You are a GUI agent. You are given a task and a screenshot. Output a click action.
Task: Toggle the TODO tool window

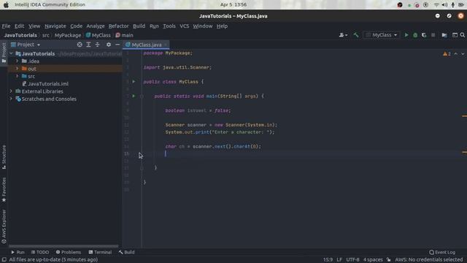coord(40,252)
